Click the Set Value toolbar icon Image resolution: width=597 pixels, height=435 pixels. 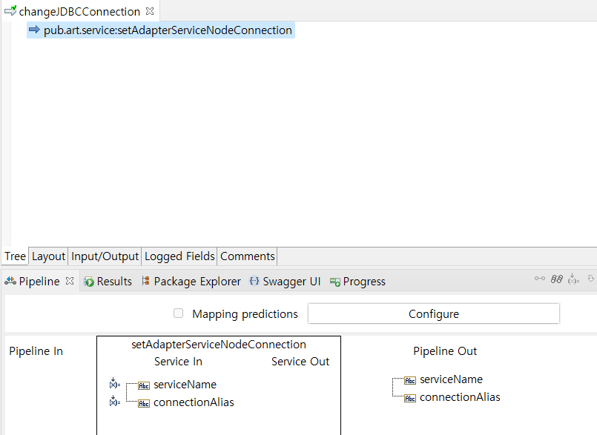pyautogui.click(x=573, y=279)
